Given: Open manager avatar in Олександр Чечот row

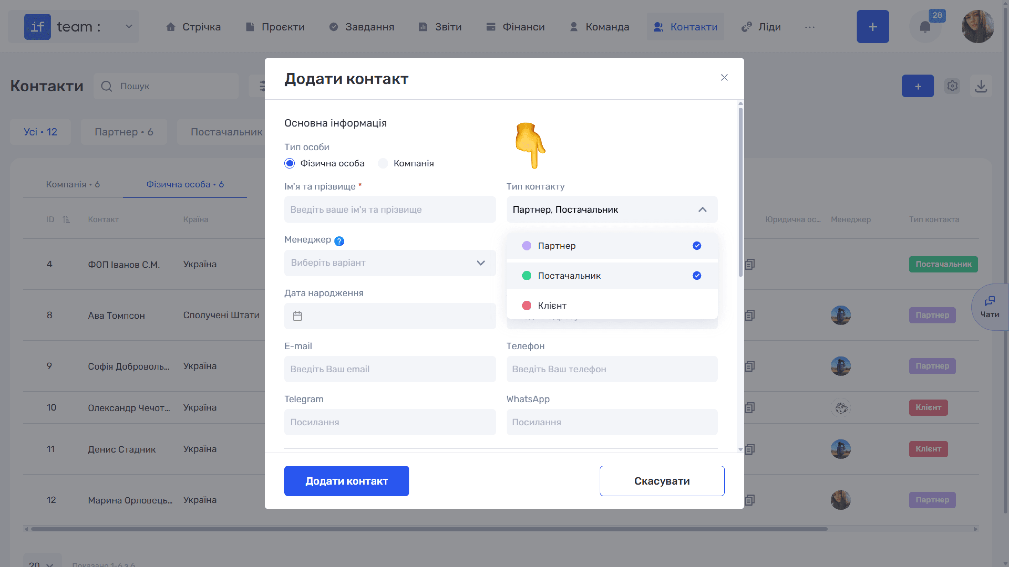Looking at the screenshot, I should (841, 408).
